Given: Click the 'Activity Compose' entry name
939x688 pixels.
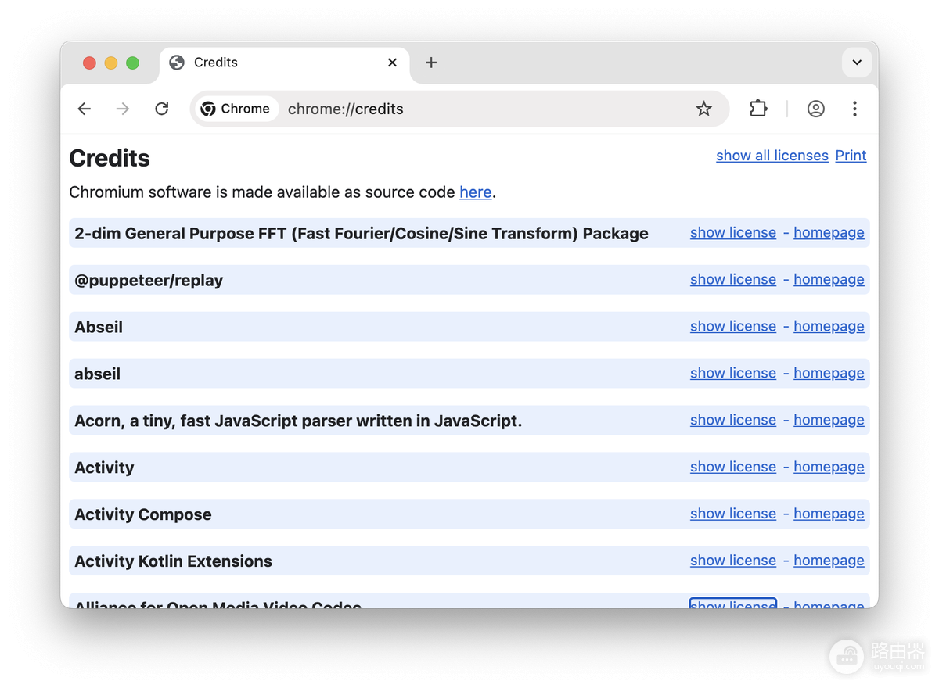Looking at the screenshot, I should pyautogui.click(x=143, y=514).
